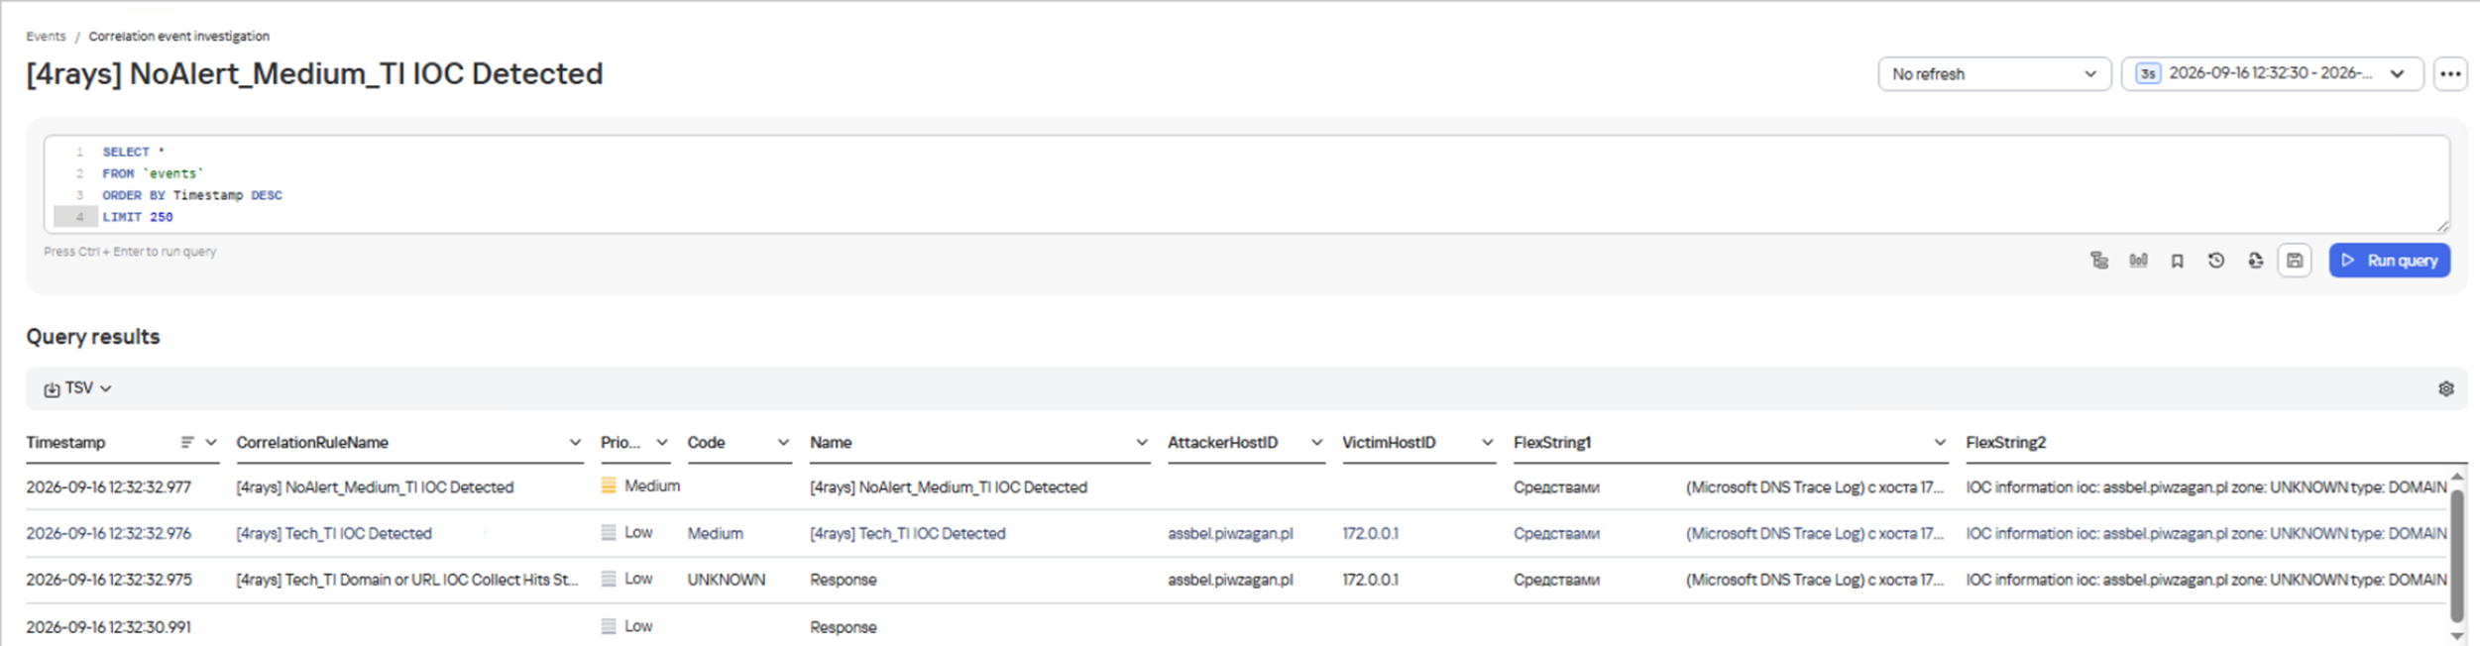Image resolution: width=2480 pixels, height=646 pixels.
Task: Open query history clock icon
Action: point(2216,261)
